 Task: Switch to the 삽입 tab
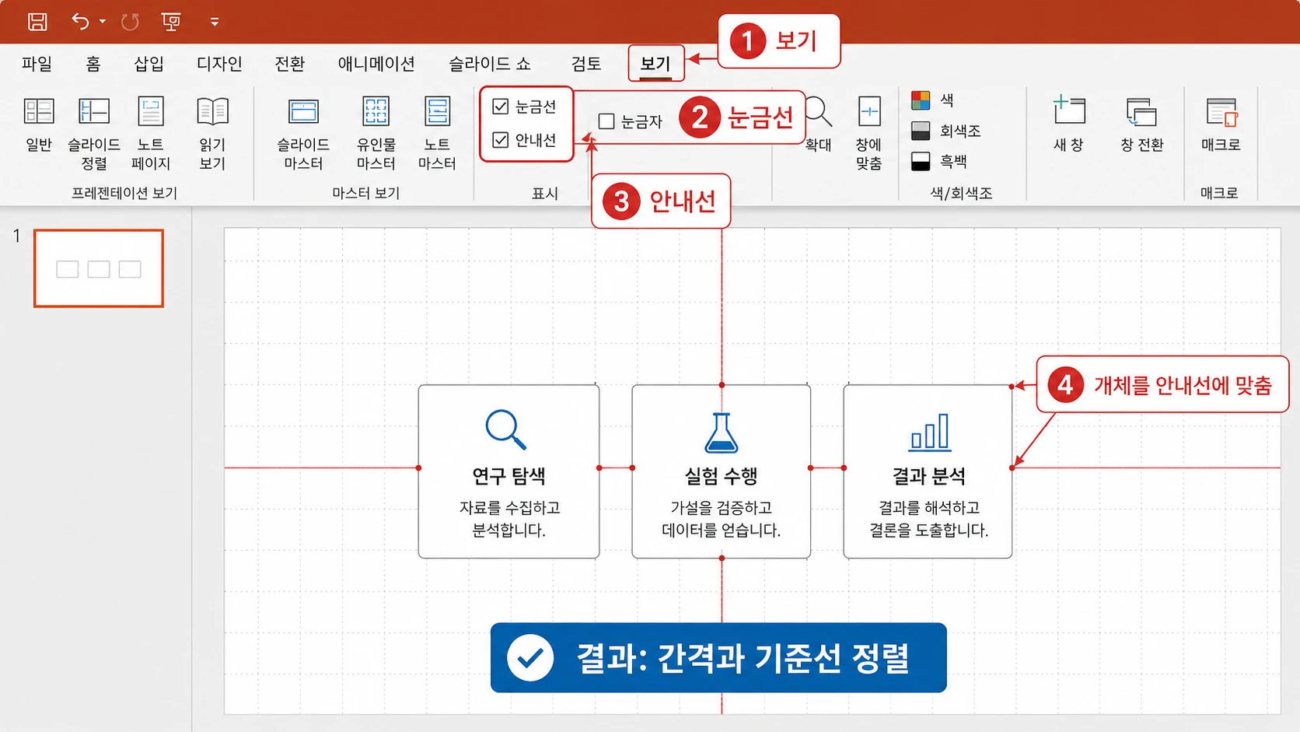tap(149, 64)
